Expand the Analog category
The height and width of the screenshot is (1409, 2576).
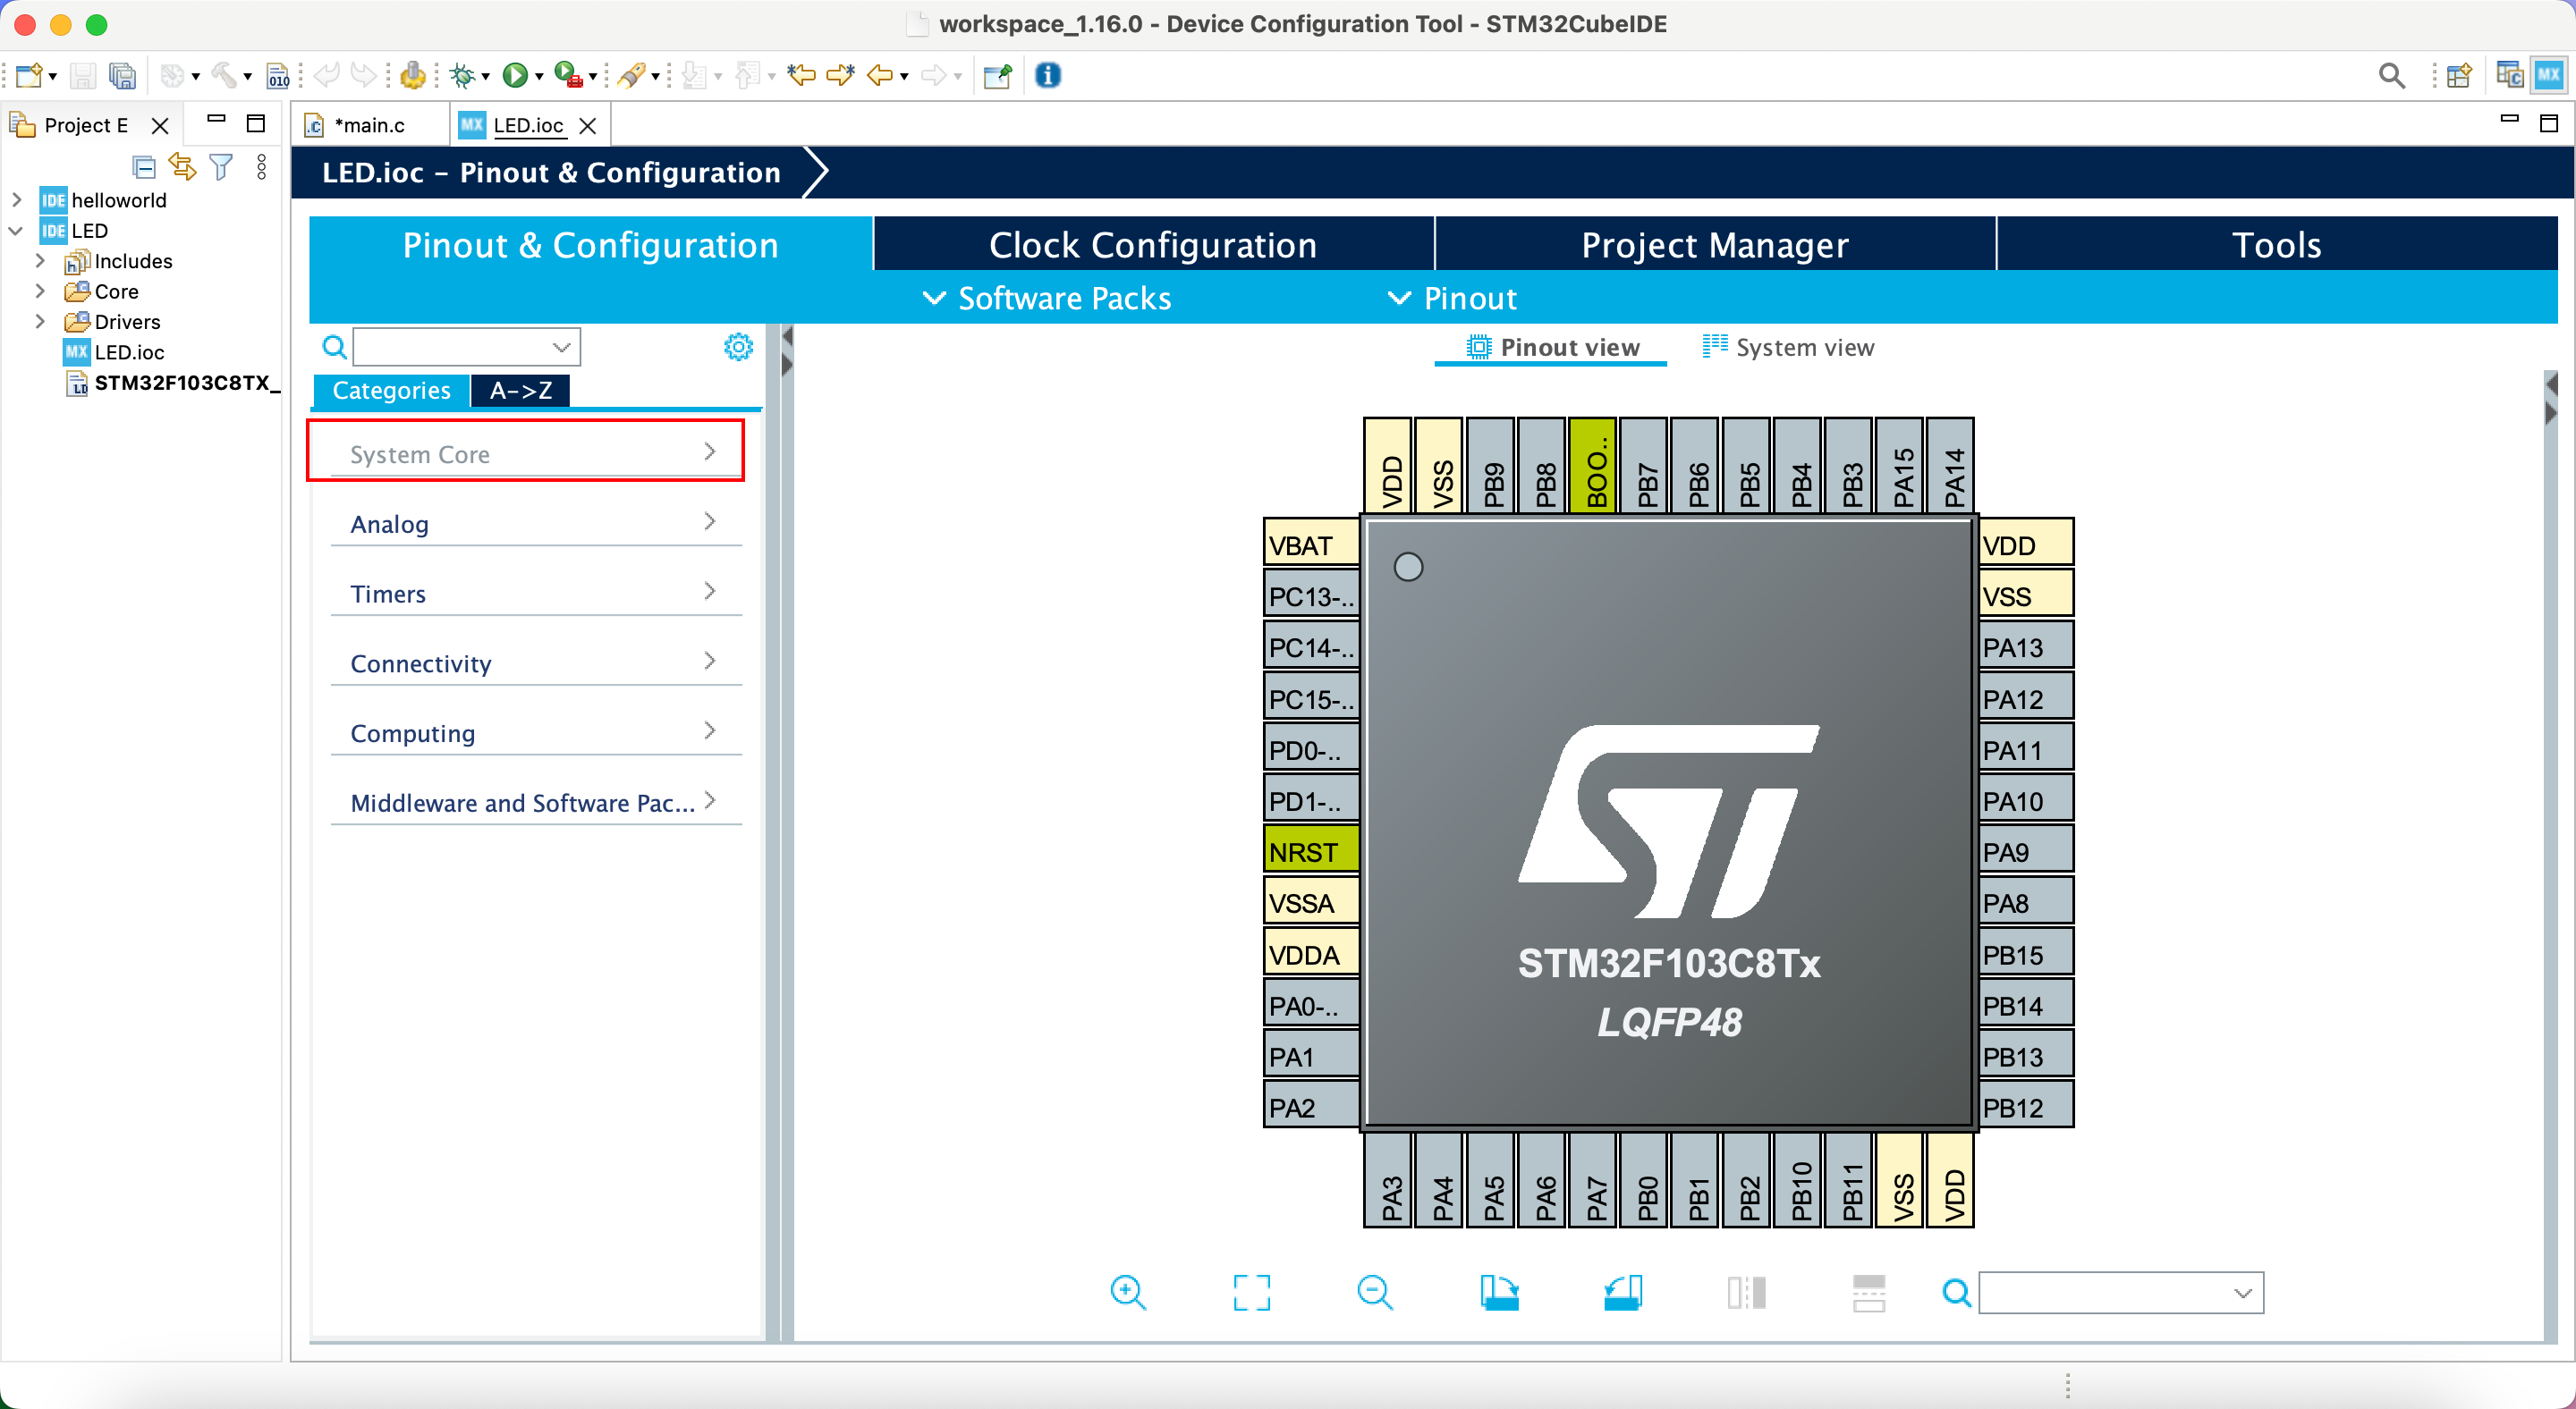(x=535, y=523)
